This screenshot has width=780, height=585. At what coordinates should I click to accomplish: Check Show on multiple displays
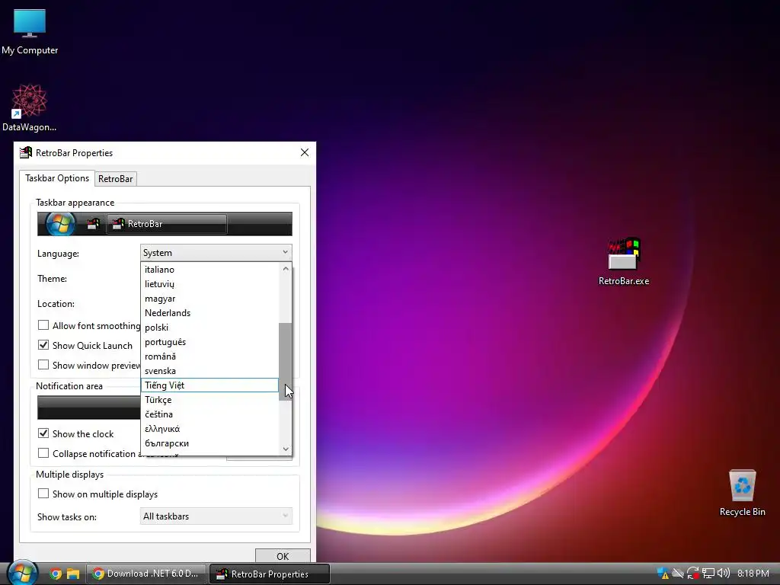tap(43, 494)
